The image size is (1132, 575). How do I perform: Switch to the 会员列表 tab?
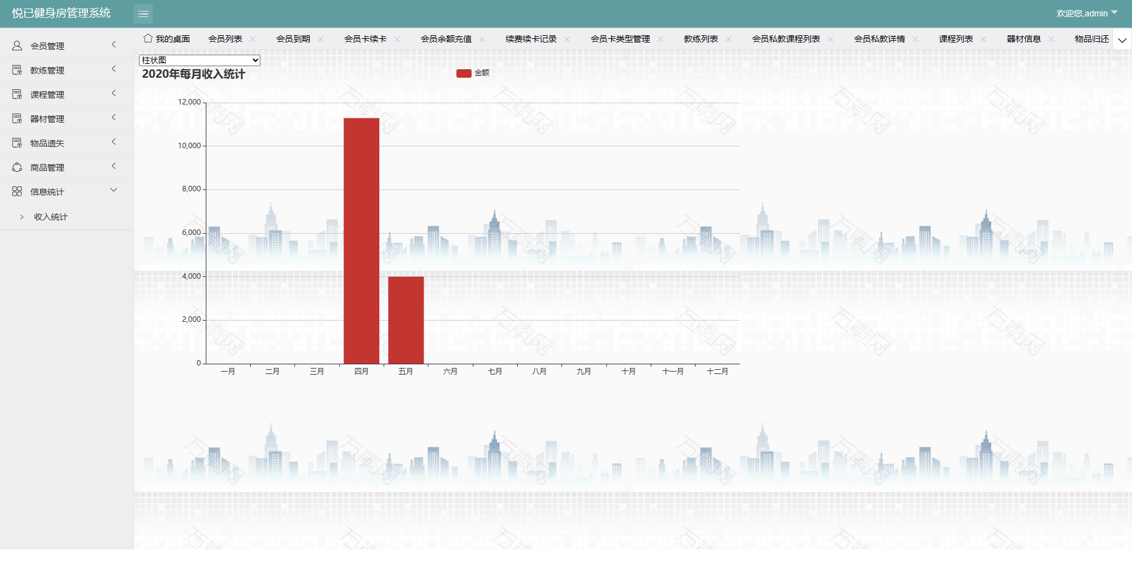pyautogui.click(x=225, y=39)
